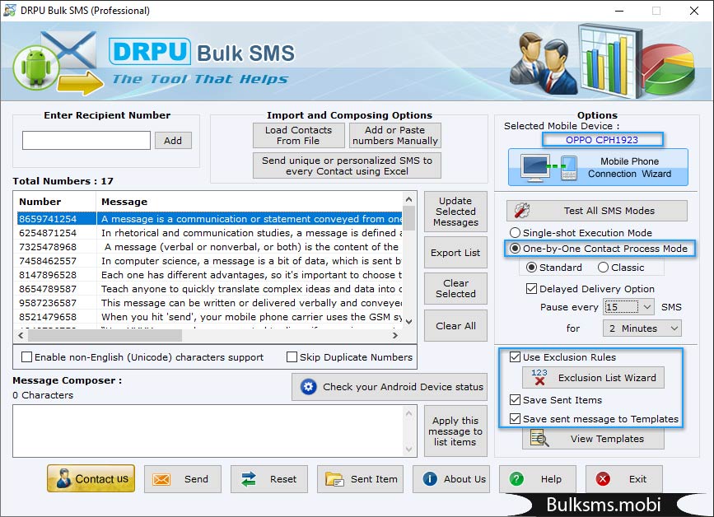Click Send unique or personalized SMS using Excel

347,165
